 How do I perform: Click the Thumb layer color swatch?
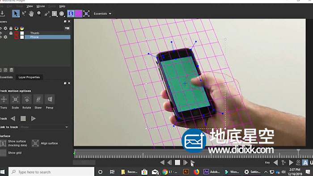pos(22,33)
